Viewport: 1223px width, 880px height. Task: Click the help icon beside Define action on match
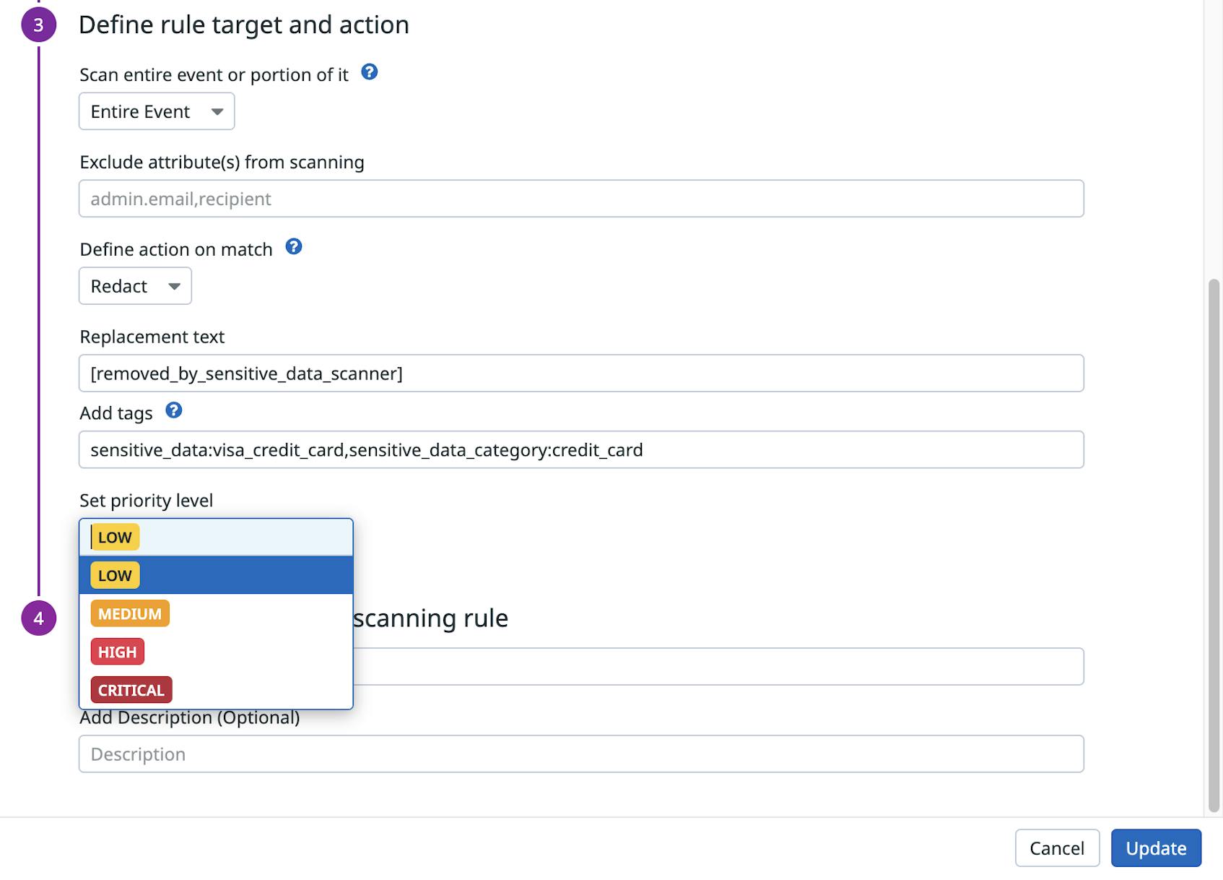click(x=294, y=248)
